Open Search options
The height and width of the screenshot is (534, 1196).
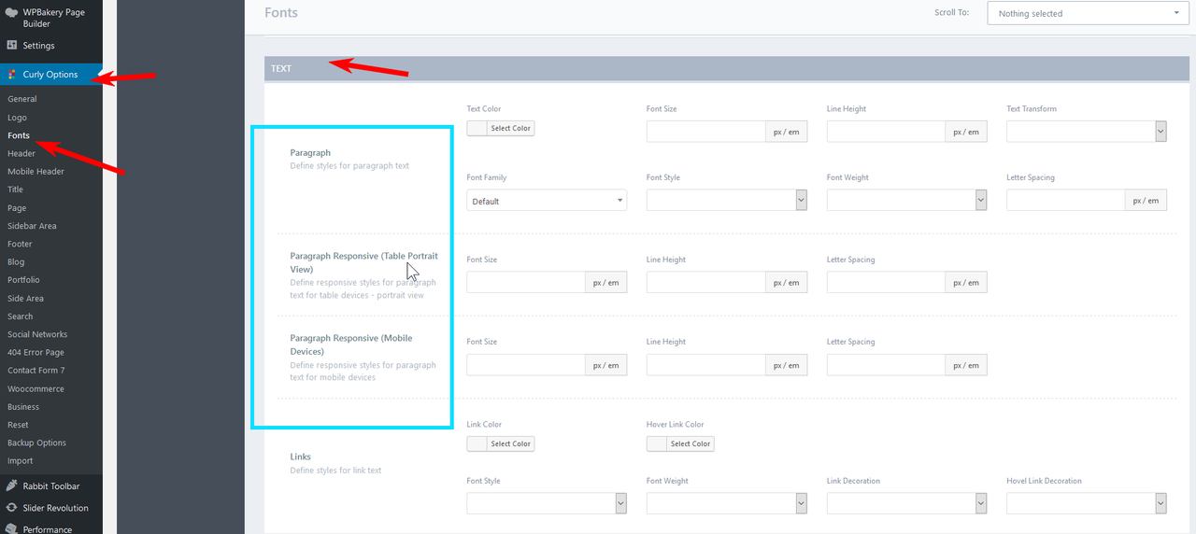click(21, 316)
